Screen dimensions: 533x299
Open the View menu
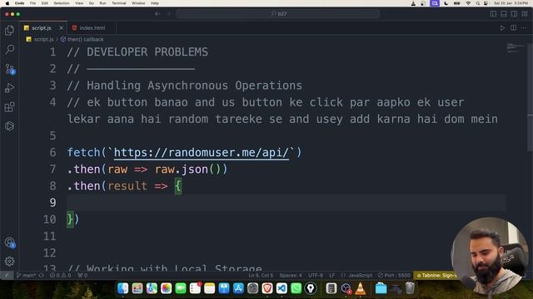[x=79, y=3]
